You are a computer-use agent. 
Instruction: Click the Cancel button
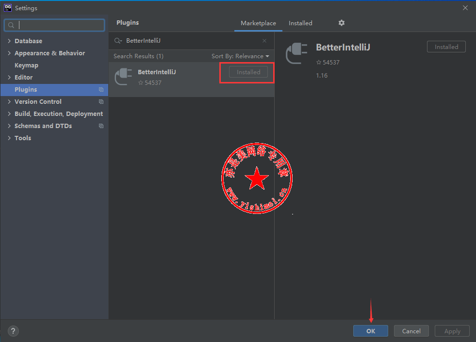[411, 331]
